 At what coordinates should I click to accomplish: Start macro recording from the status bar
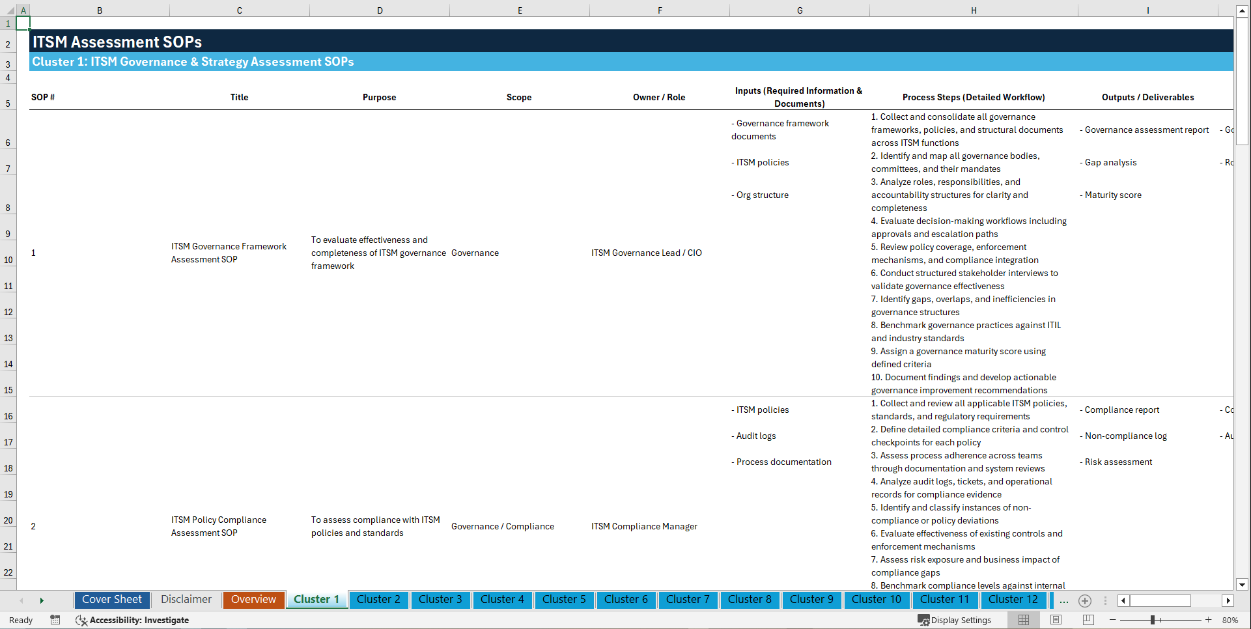pyautogui.click(x=55, y=620)
